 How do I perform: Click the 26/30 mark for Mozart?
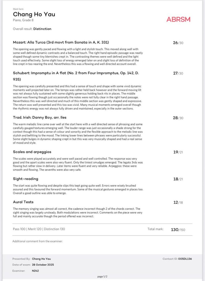178,43
